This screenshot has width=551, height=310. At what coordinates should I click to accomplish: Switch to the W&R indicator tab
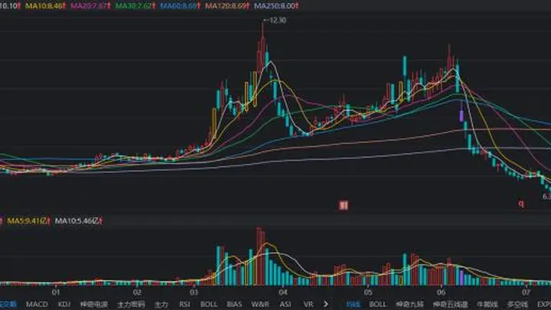(260, 304)
